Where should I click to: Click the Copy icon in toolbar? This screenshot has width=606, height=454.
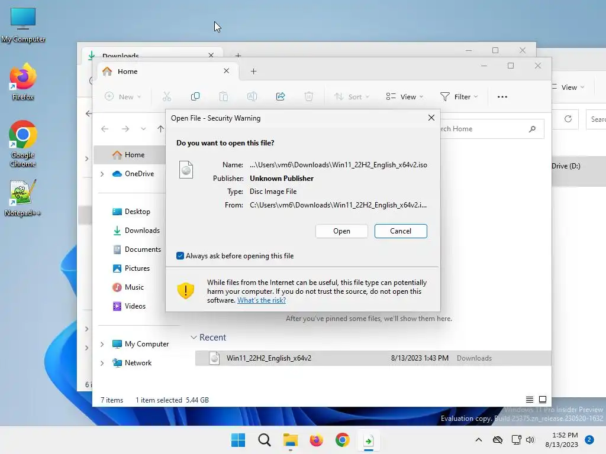(195, 96)
